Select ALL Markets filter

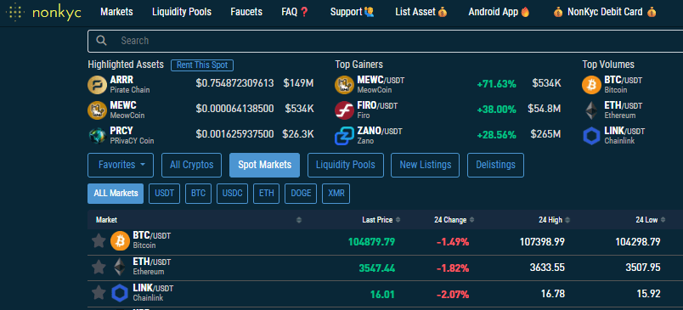point(116,194)
